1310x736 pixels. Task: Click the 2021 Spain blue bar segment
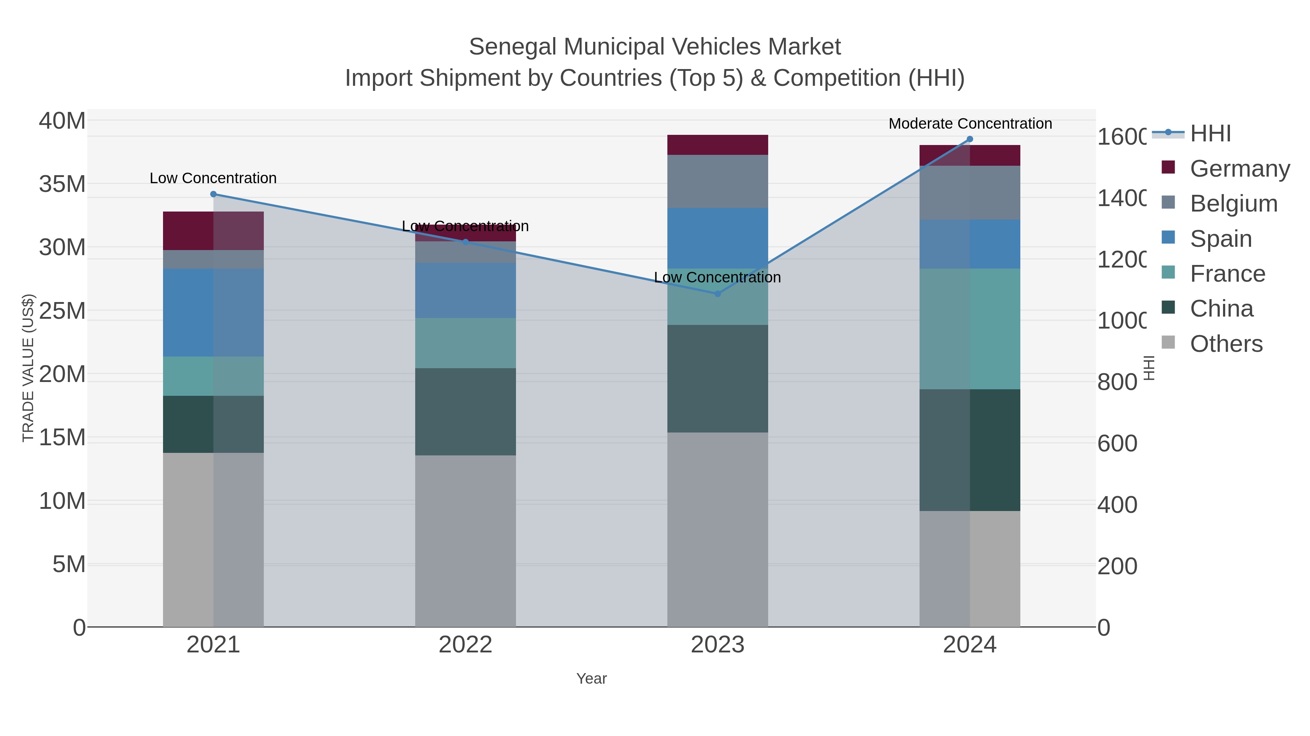(213, 312)
